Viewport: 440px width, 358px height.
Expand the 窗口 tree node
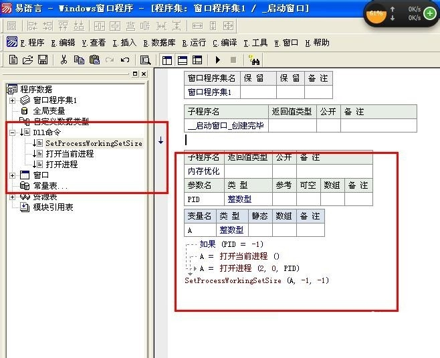(12, 175)
